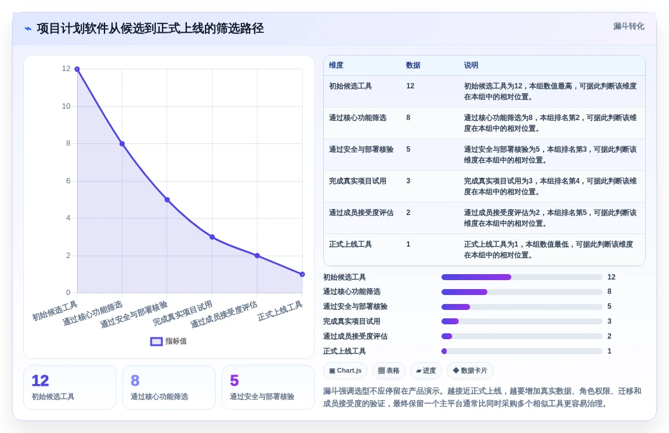Click the chart data point at value 1
The image size is (669, 433).
tap(302, 274)
